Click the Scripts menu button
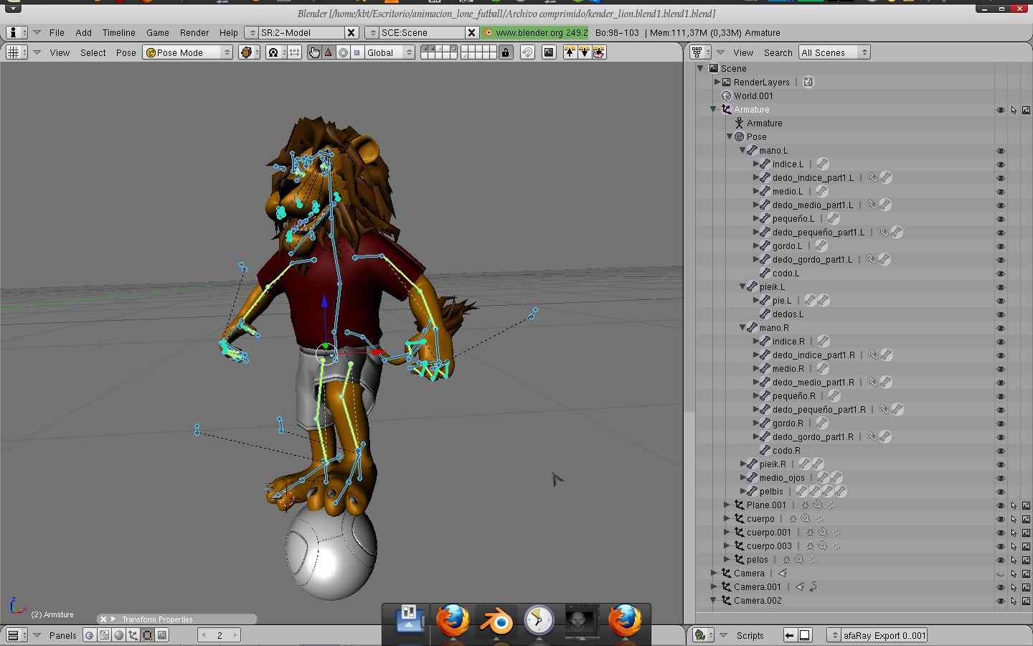The image size is (1033, 646). pos(750,635)
